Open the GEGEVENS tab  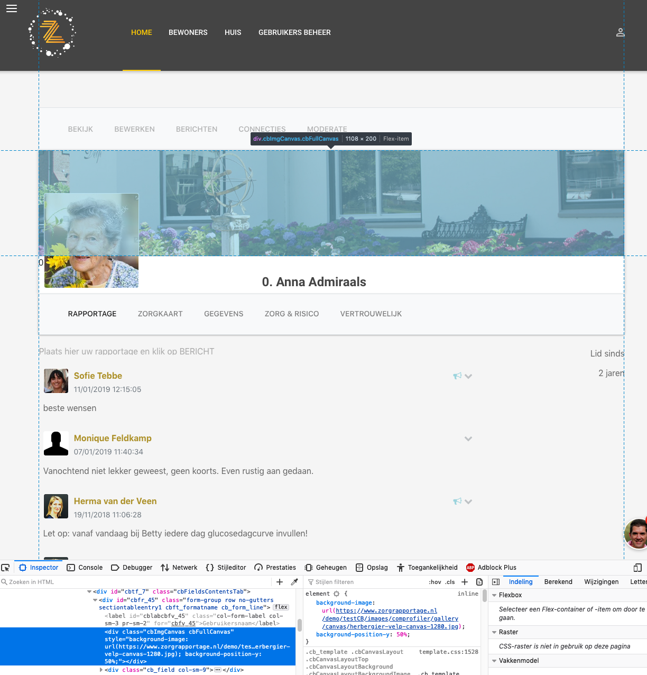(224, 314)
